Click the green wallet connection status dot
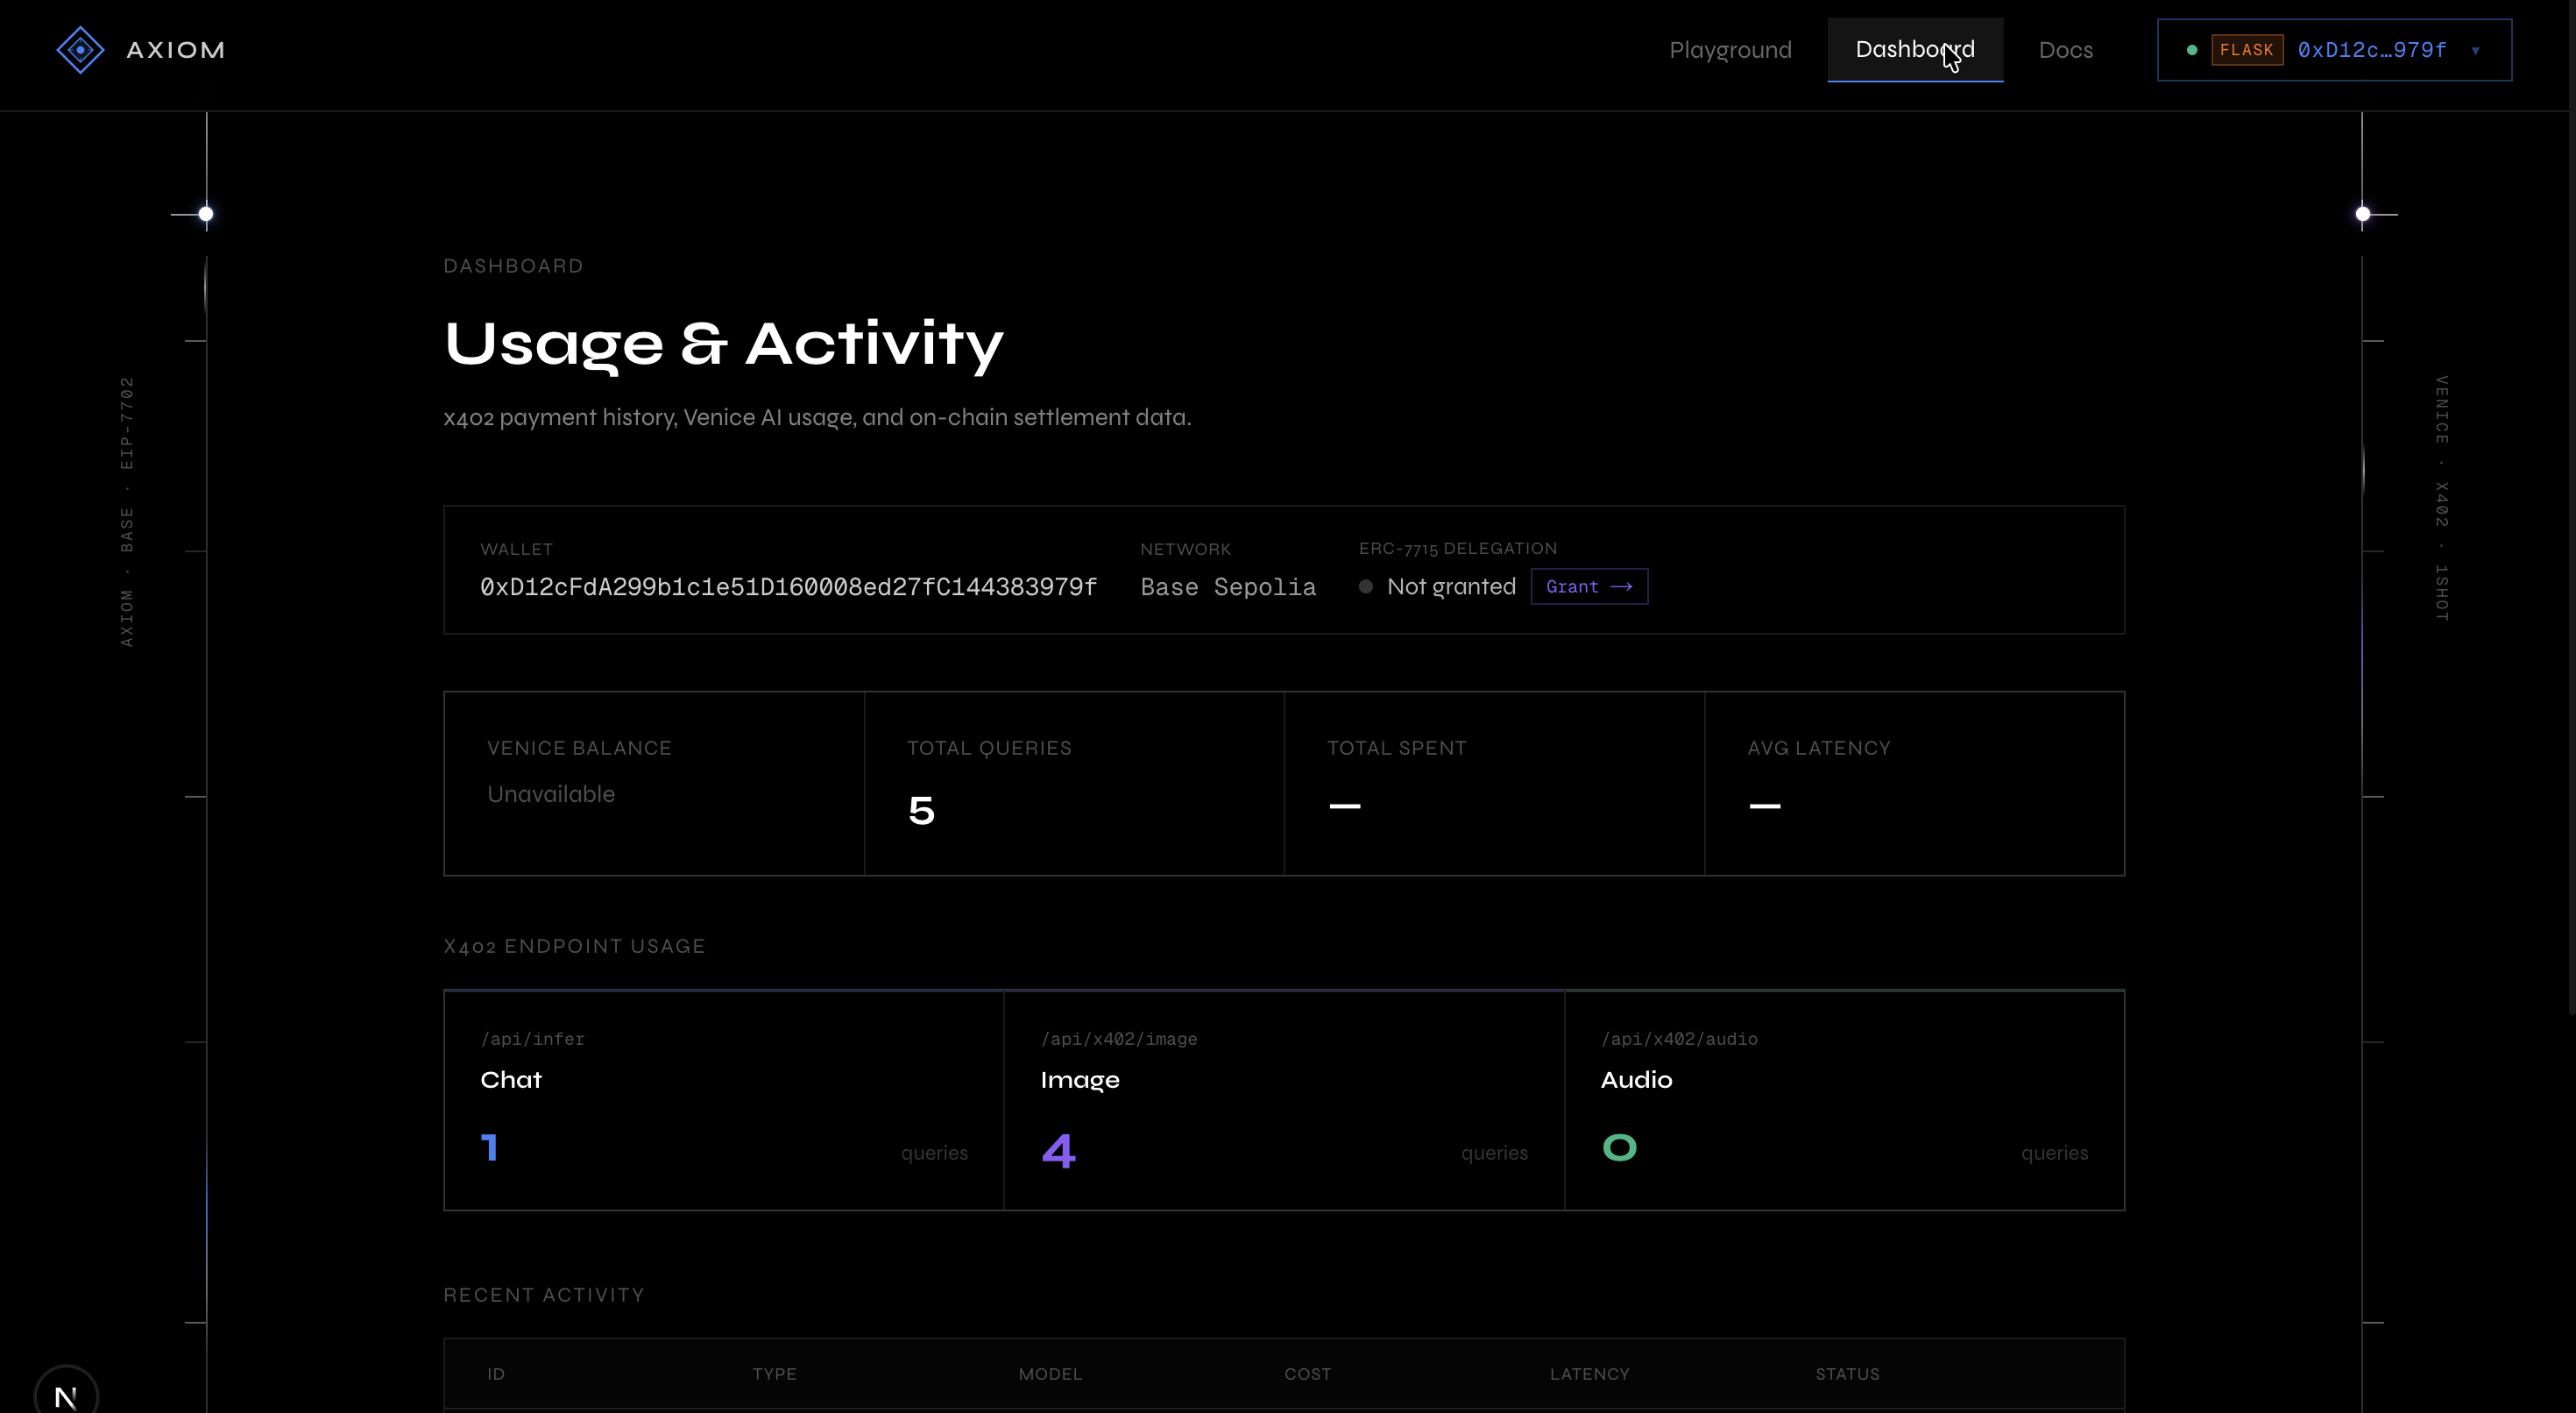This screenshot has height=1413, width=2576. (2192, 50)
